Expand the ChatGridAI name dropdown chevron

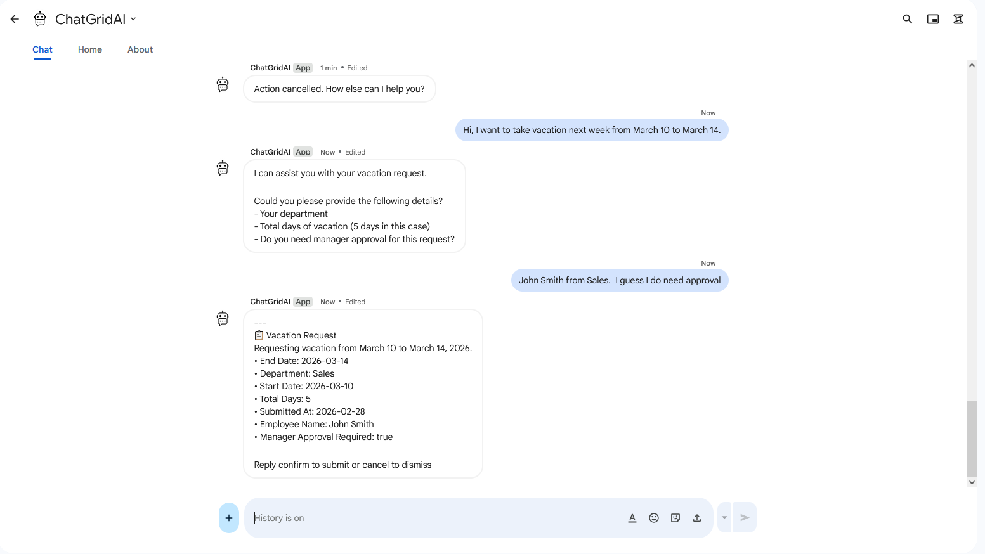(x=133, y=19)
